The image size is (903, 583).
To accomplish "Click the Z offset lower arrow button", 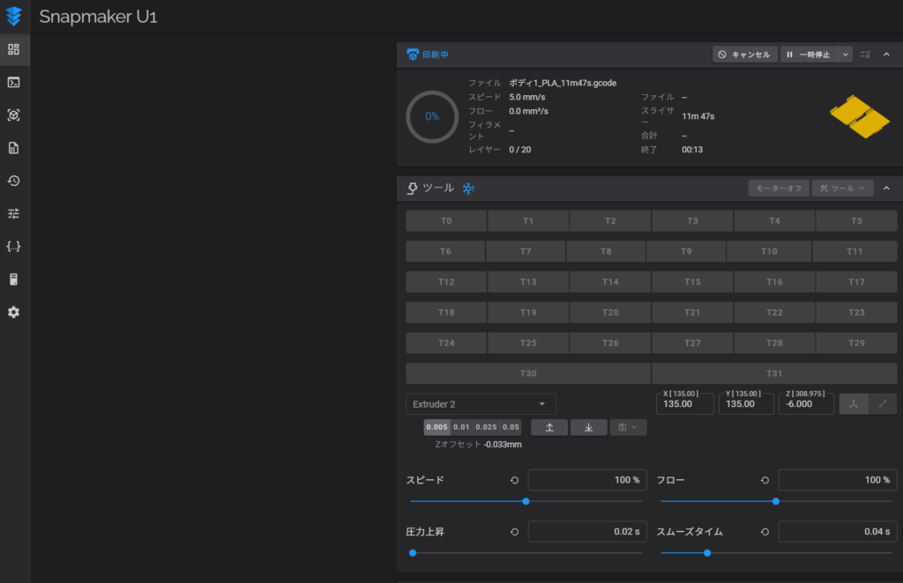I will tap(588, 427).
